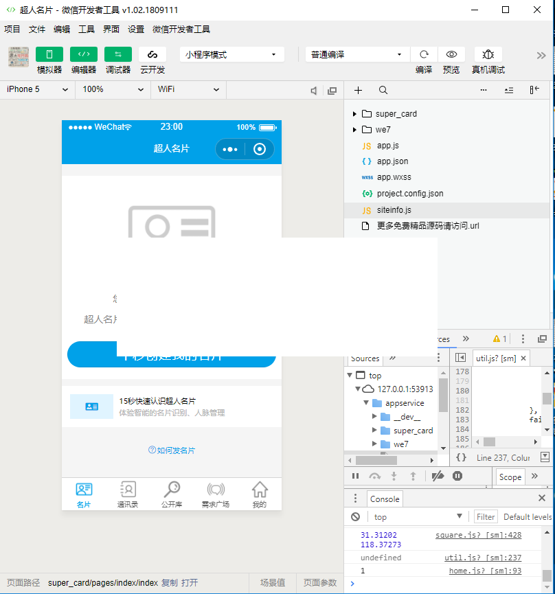The image size is (555, 594).
Task: Open the iPhone 5 device dropdown
Action: click(x=38, y=89)
